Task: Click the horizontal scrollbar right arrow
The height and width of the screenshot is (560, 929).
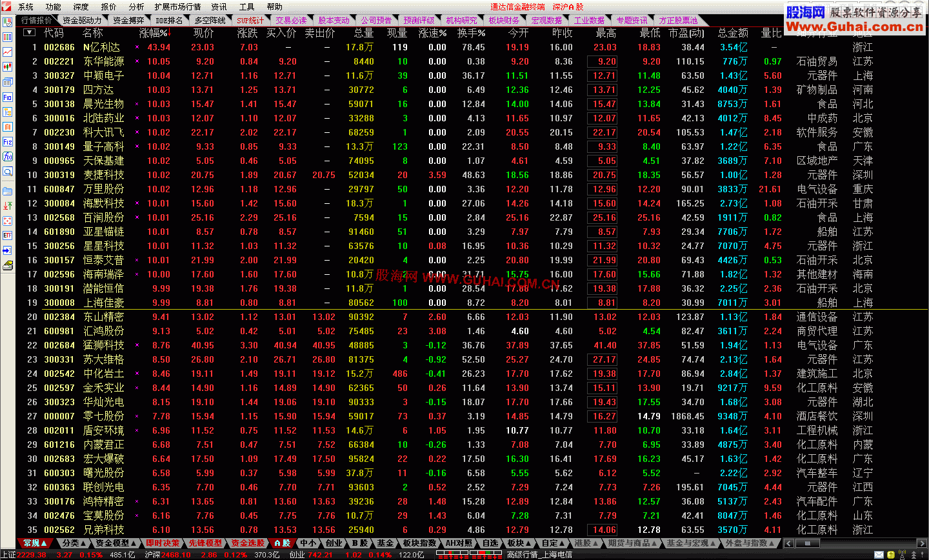Action: pyautogui.click(x=923, y=543)
